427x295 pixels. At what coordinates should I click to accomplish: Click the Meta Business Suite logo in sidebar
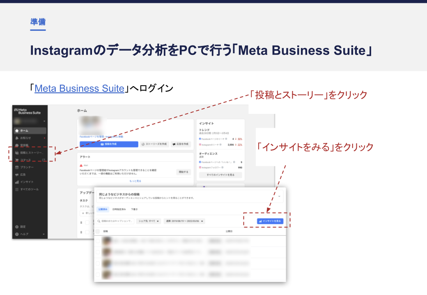tap(27, 111)
